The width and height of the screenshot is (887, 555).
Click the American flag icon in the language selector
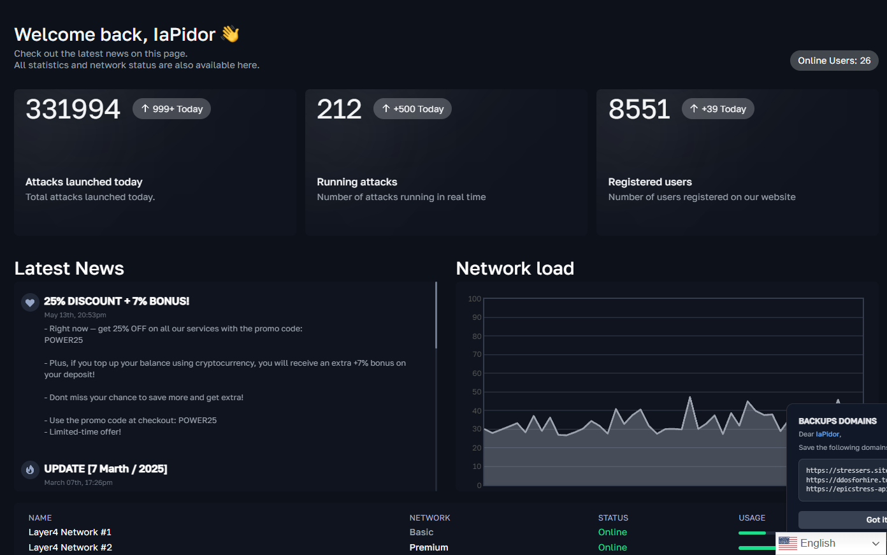coord(788,543)
